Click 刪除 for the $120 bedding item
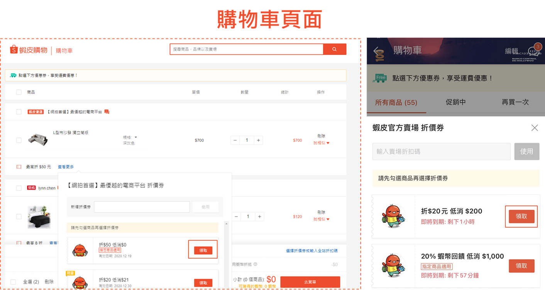 pyautogui.click(x=321, y=212)
